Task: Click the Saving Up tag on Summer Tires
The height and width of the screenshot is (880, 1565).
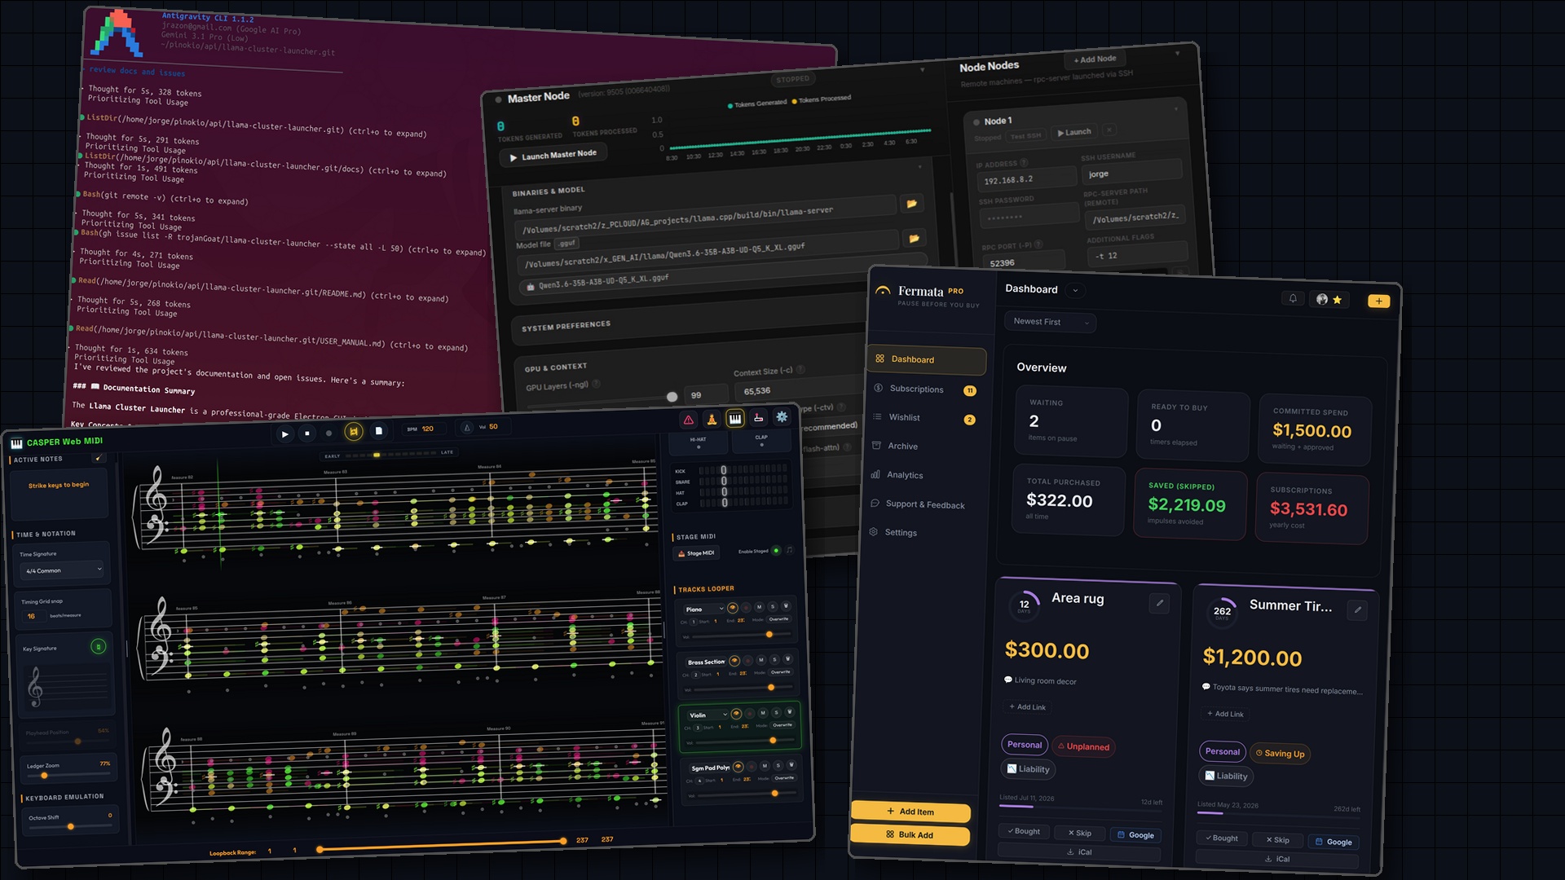Action: (x=1281, y=754)
